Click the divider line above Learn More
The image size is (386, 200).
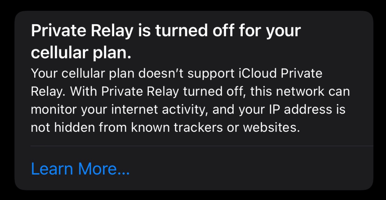point(201,146)
